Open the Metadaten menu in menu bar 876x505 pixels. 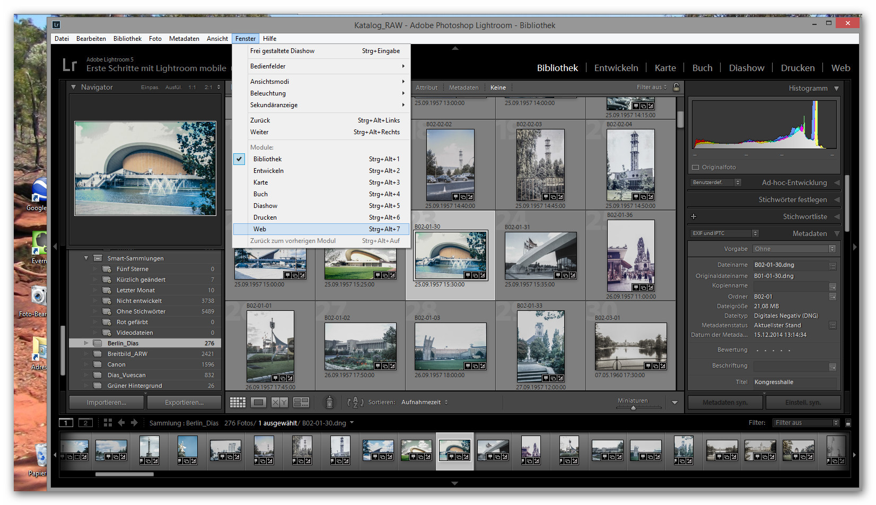coord(184,39)
